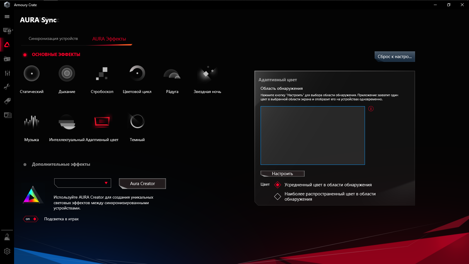Toggle the Подсветка в играх switch
469x264 pixels.
30,219
